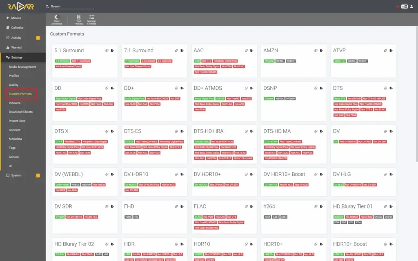Open keyboard shortcuts icon in header

click(x=404, y=7)
